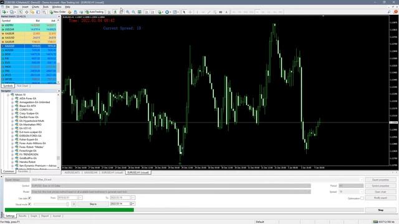Collapse the Nhom 19 folder

[8, 95]
